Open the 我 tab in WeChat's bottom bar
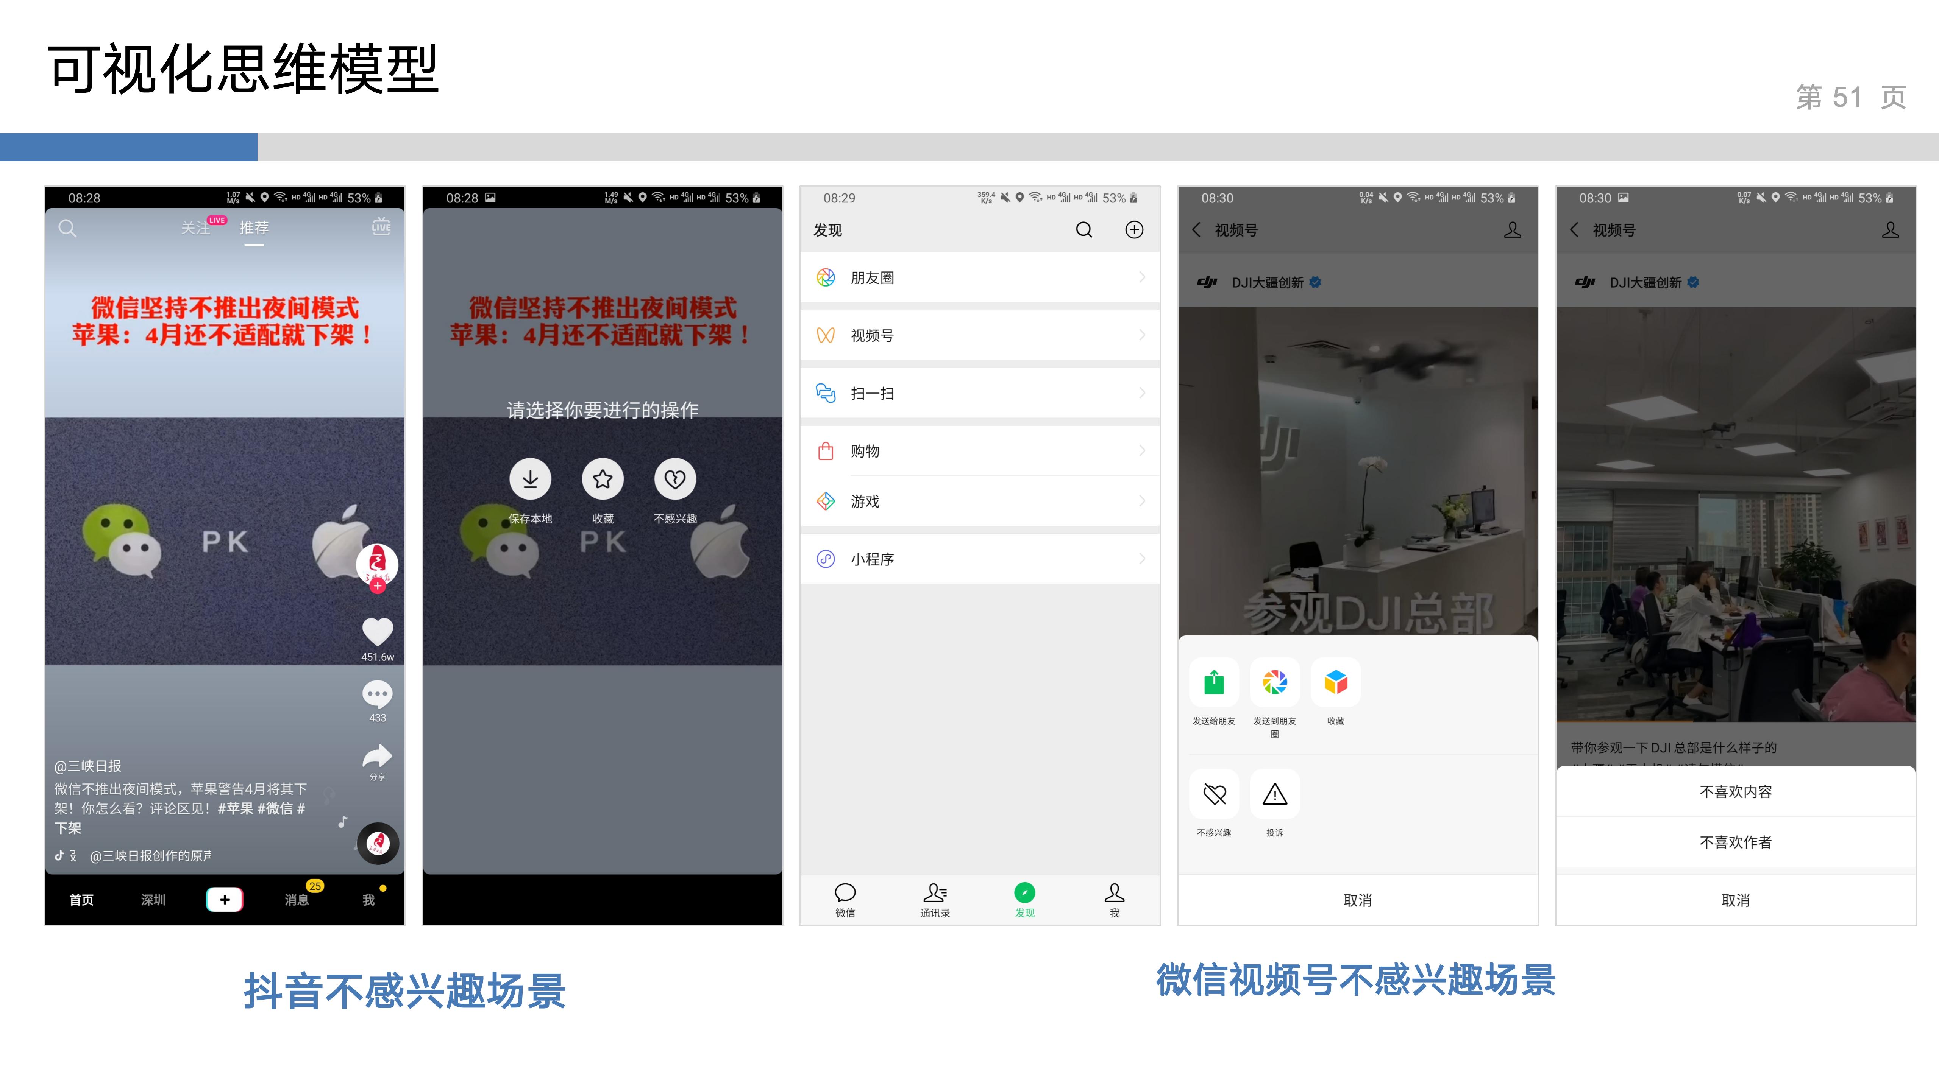Image resolution: width=1939 pixels, height=1090 pixels. [1115, 900]
